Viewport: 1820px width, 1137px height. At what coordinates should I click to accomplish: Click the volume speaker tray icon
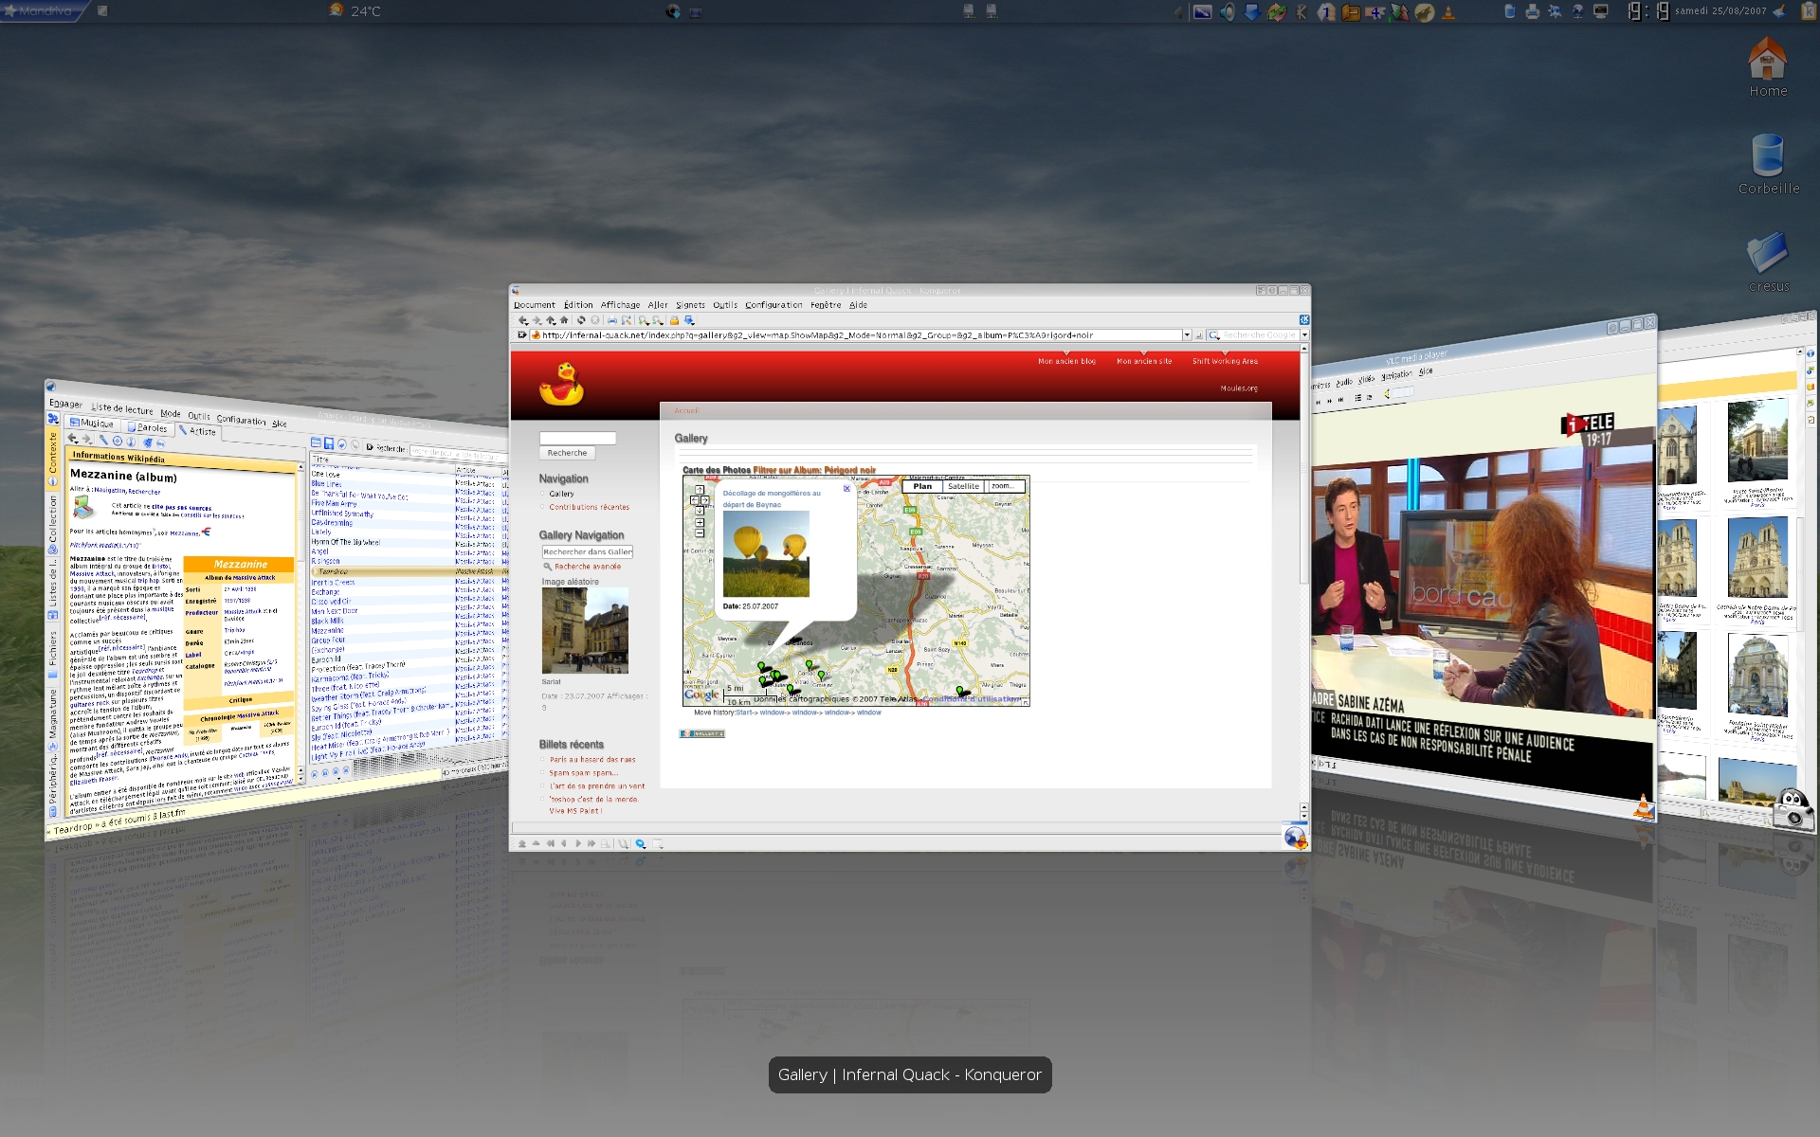(1228, 12)
